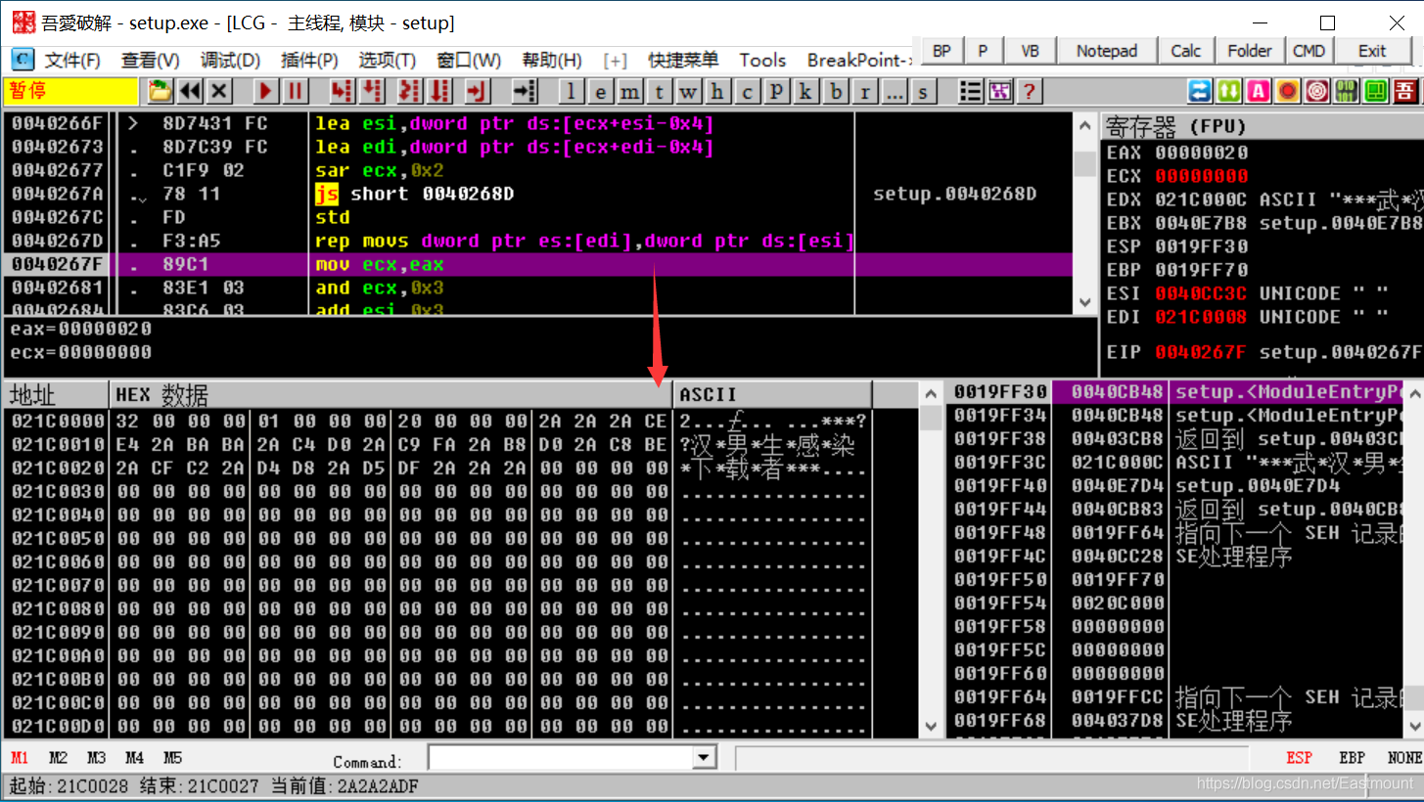Show the Windows list (w)
The width and height of the screenshot is (1424, 802).
pyautogui.click(x=689, y=92)
